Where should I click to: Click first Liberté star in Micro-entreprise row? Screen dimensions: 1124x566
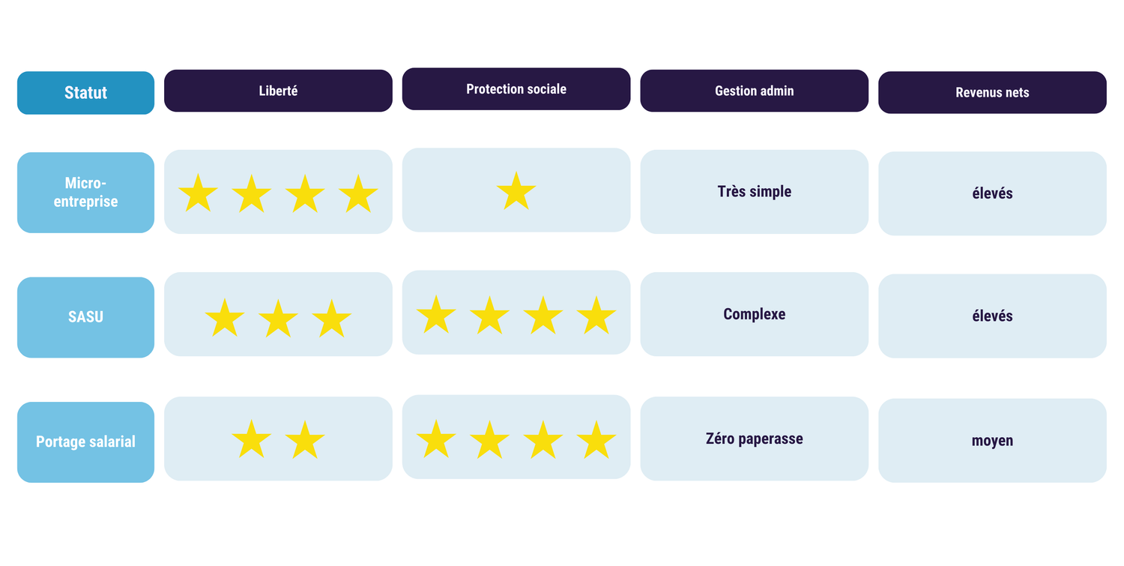point(198,194)
